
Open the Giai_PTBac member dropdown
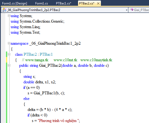[139, 10]
